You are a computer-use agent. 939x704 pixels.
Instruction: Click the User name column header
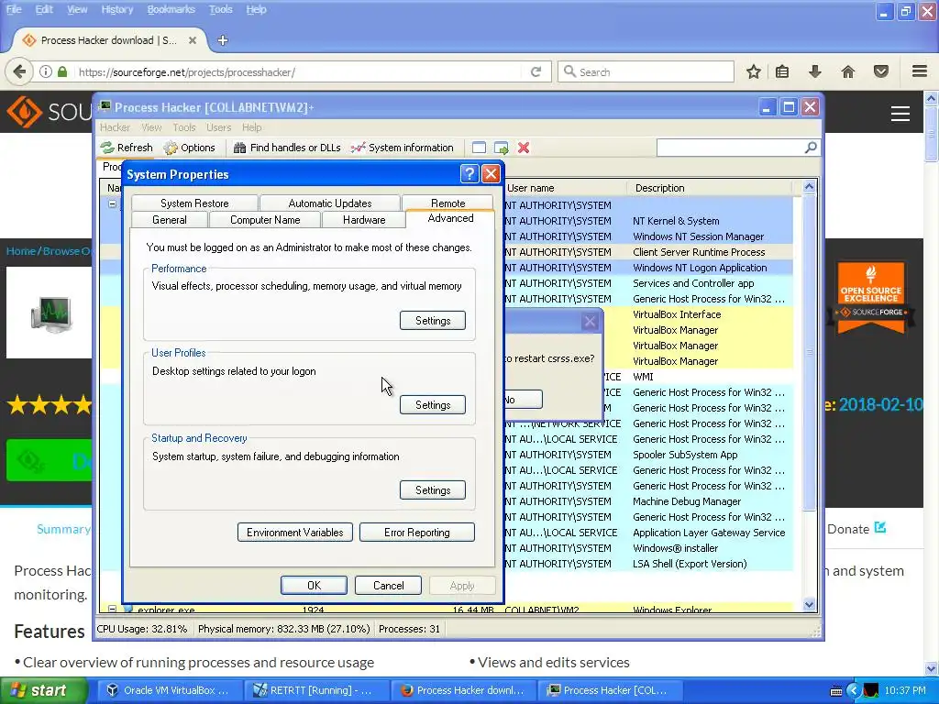565,188
